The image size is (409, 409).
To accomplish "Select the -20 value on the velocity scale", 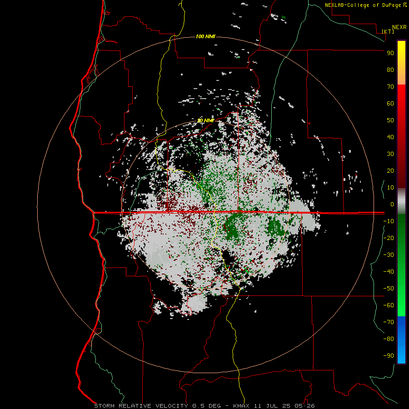I will point(389,238).
